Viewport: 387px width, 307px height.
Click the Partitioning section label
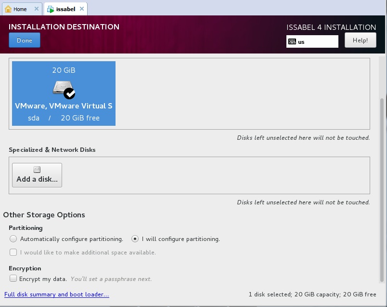coord(26,228)
